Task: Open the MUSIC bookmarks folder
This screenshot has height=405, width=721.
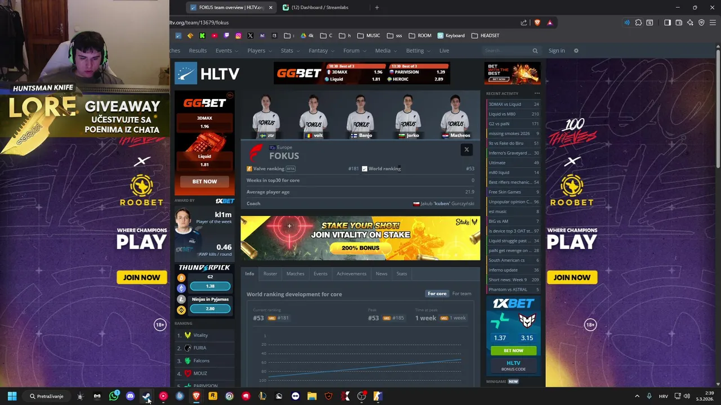Action: [x=368, y=35]
